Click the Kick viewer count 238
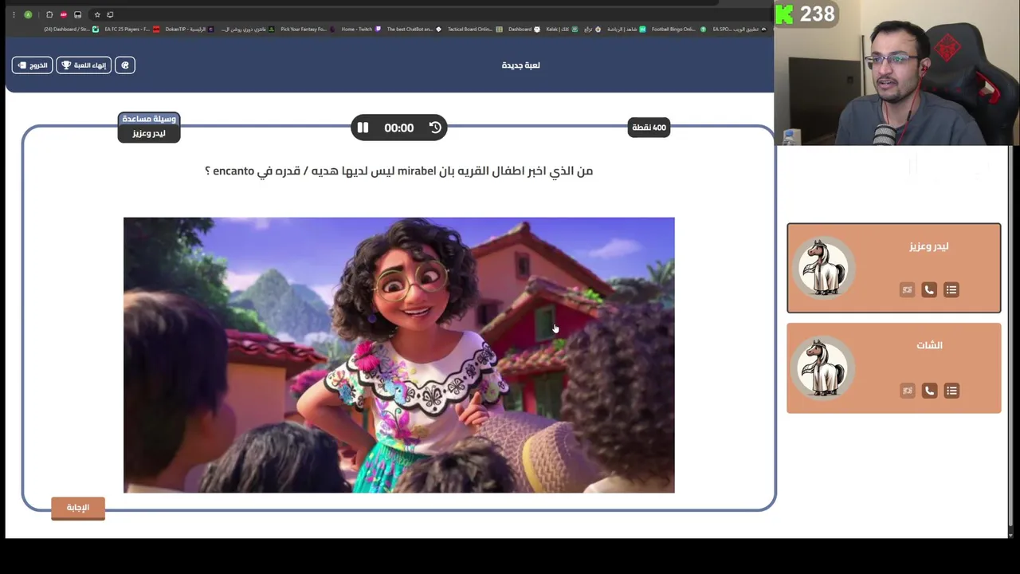The height and width of the screenshot is (574, 1020). point(818,14)
